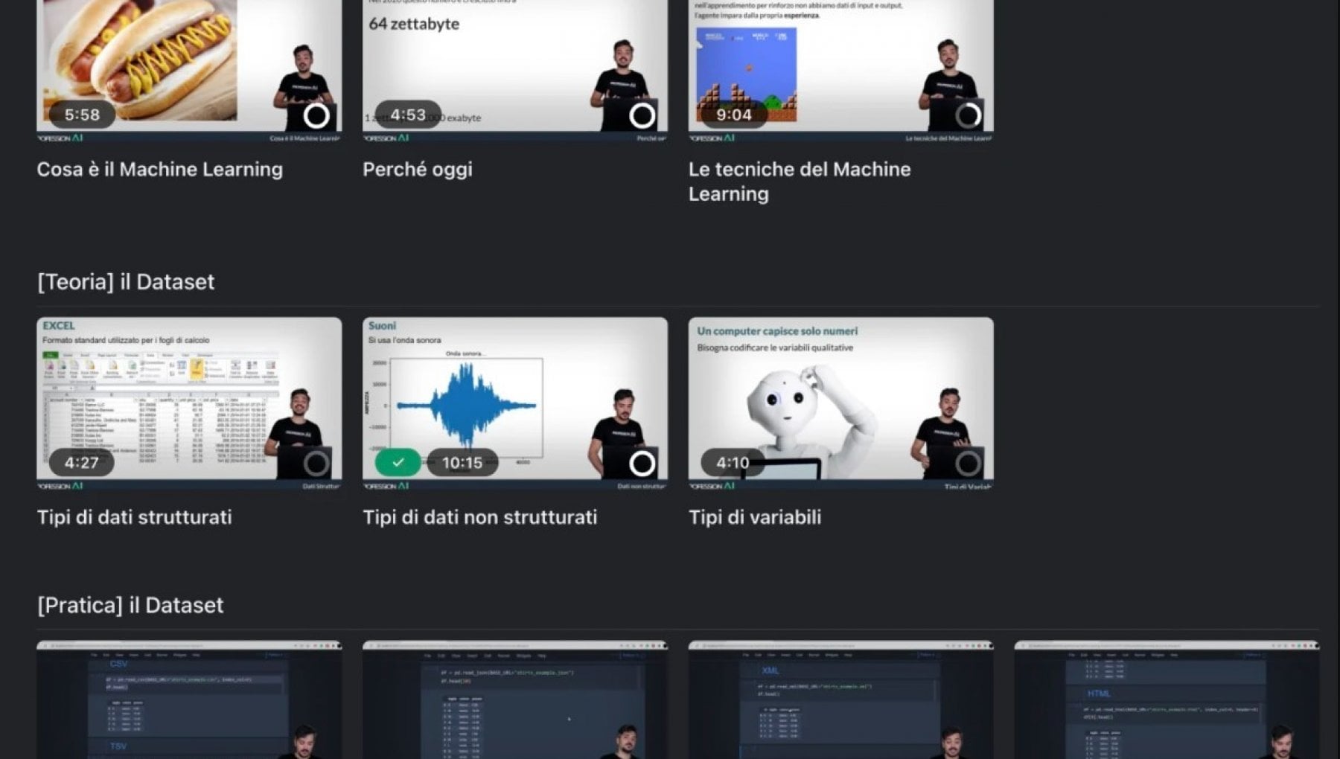Screen dimensions: 1340x759
Task: Open the Cosa è il Machine Learning title link
Action: [x=160, y=170]
